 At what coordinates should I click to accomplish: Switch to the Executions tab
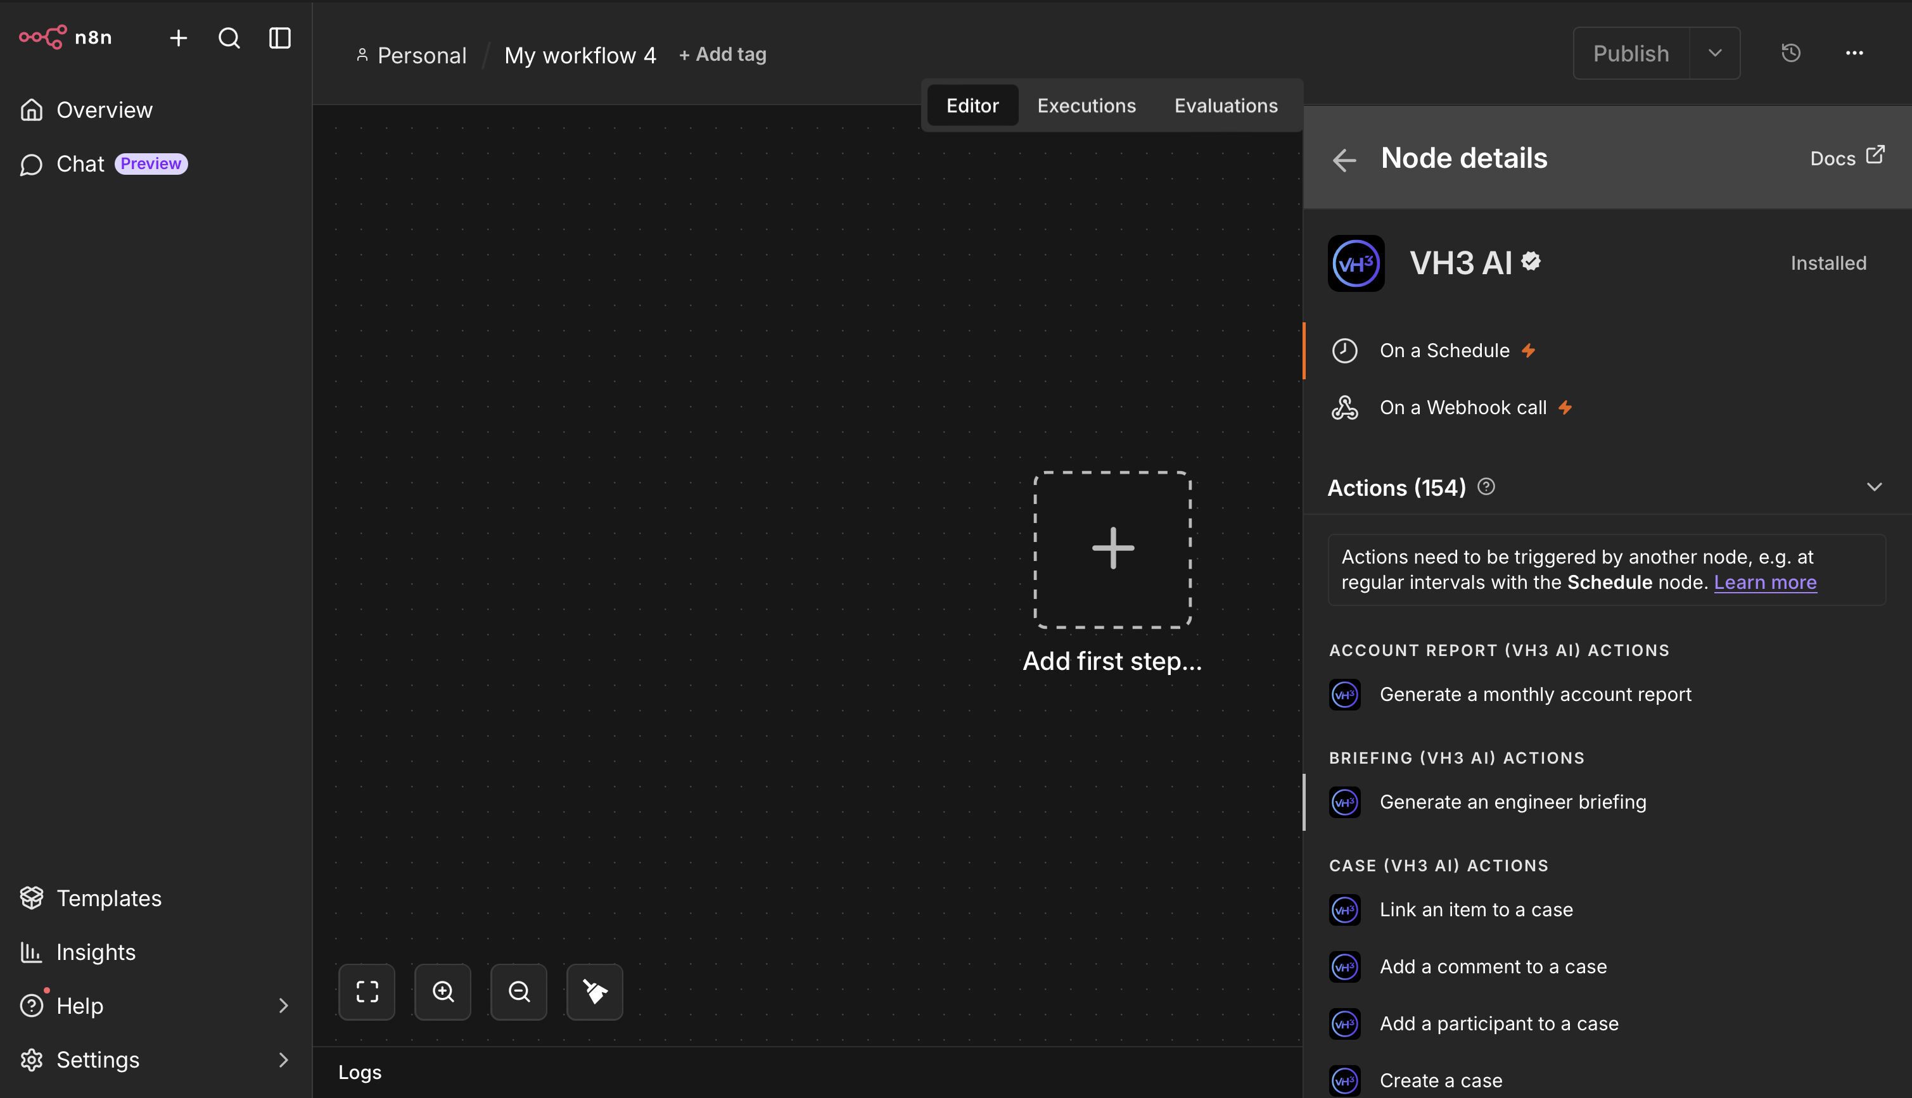point(1086,106)
